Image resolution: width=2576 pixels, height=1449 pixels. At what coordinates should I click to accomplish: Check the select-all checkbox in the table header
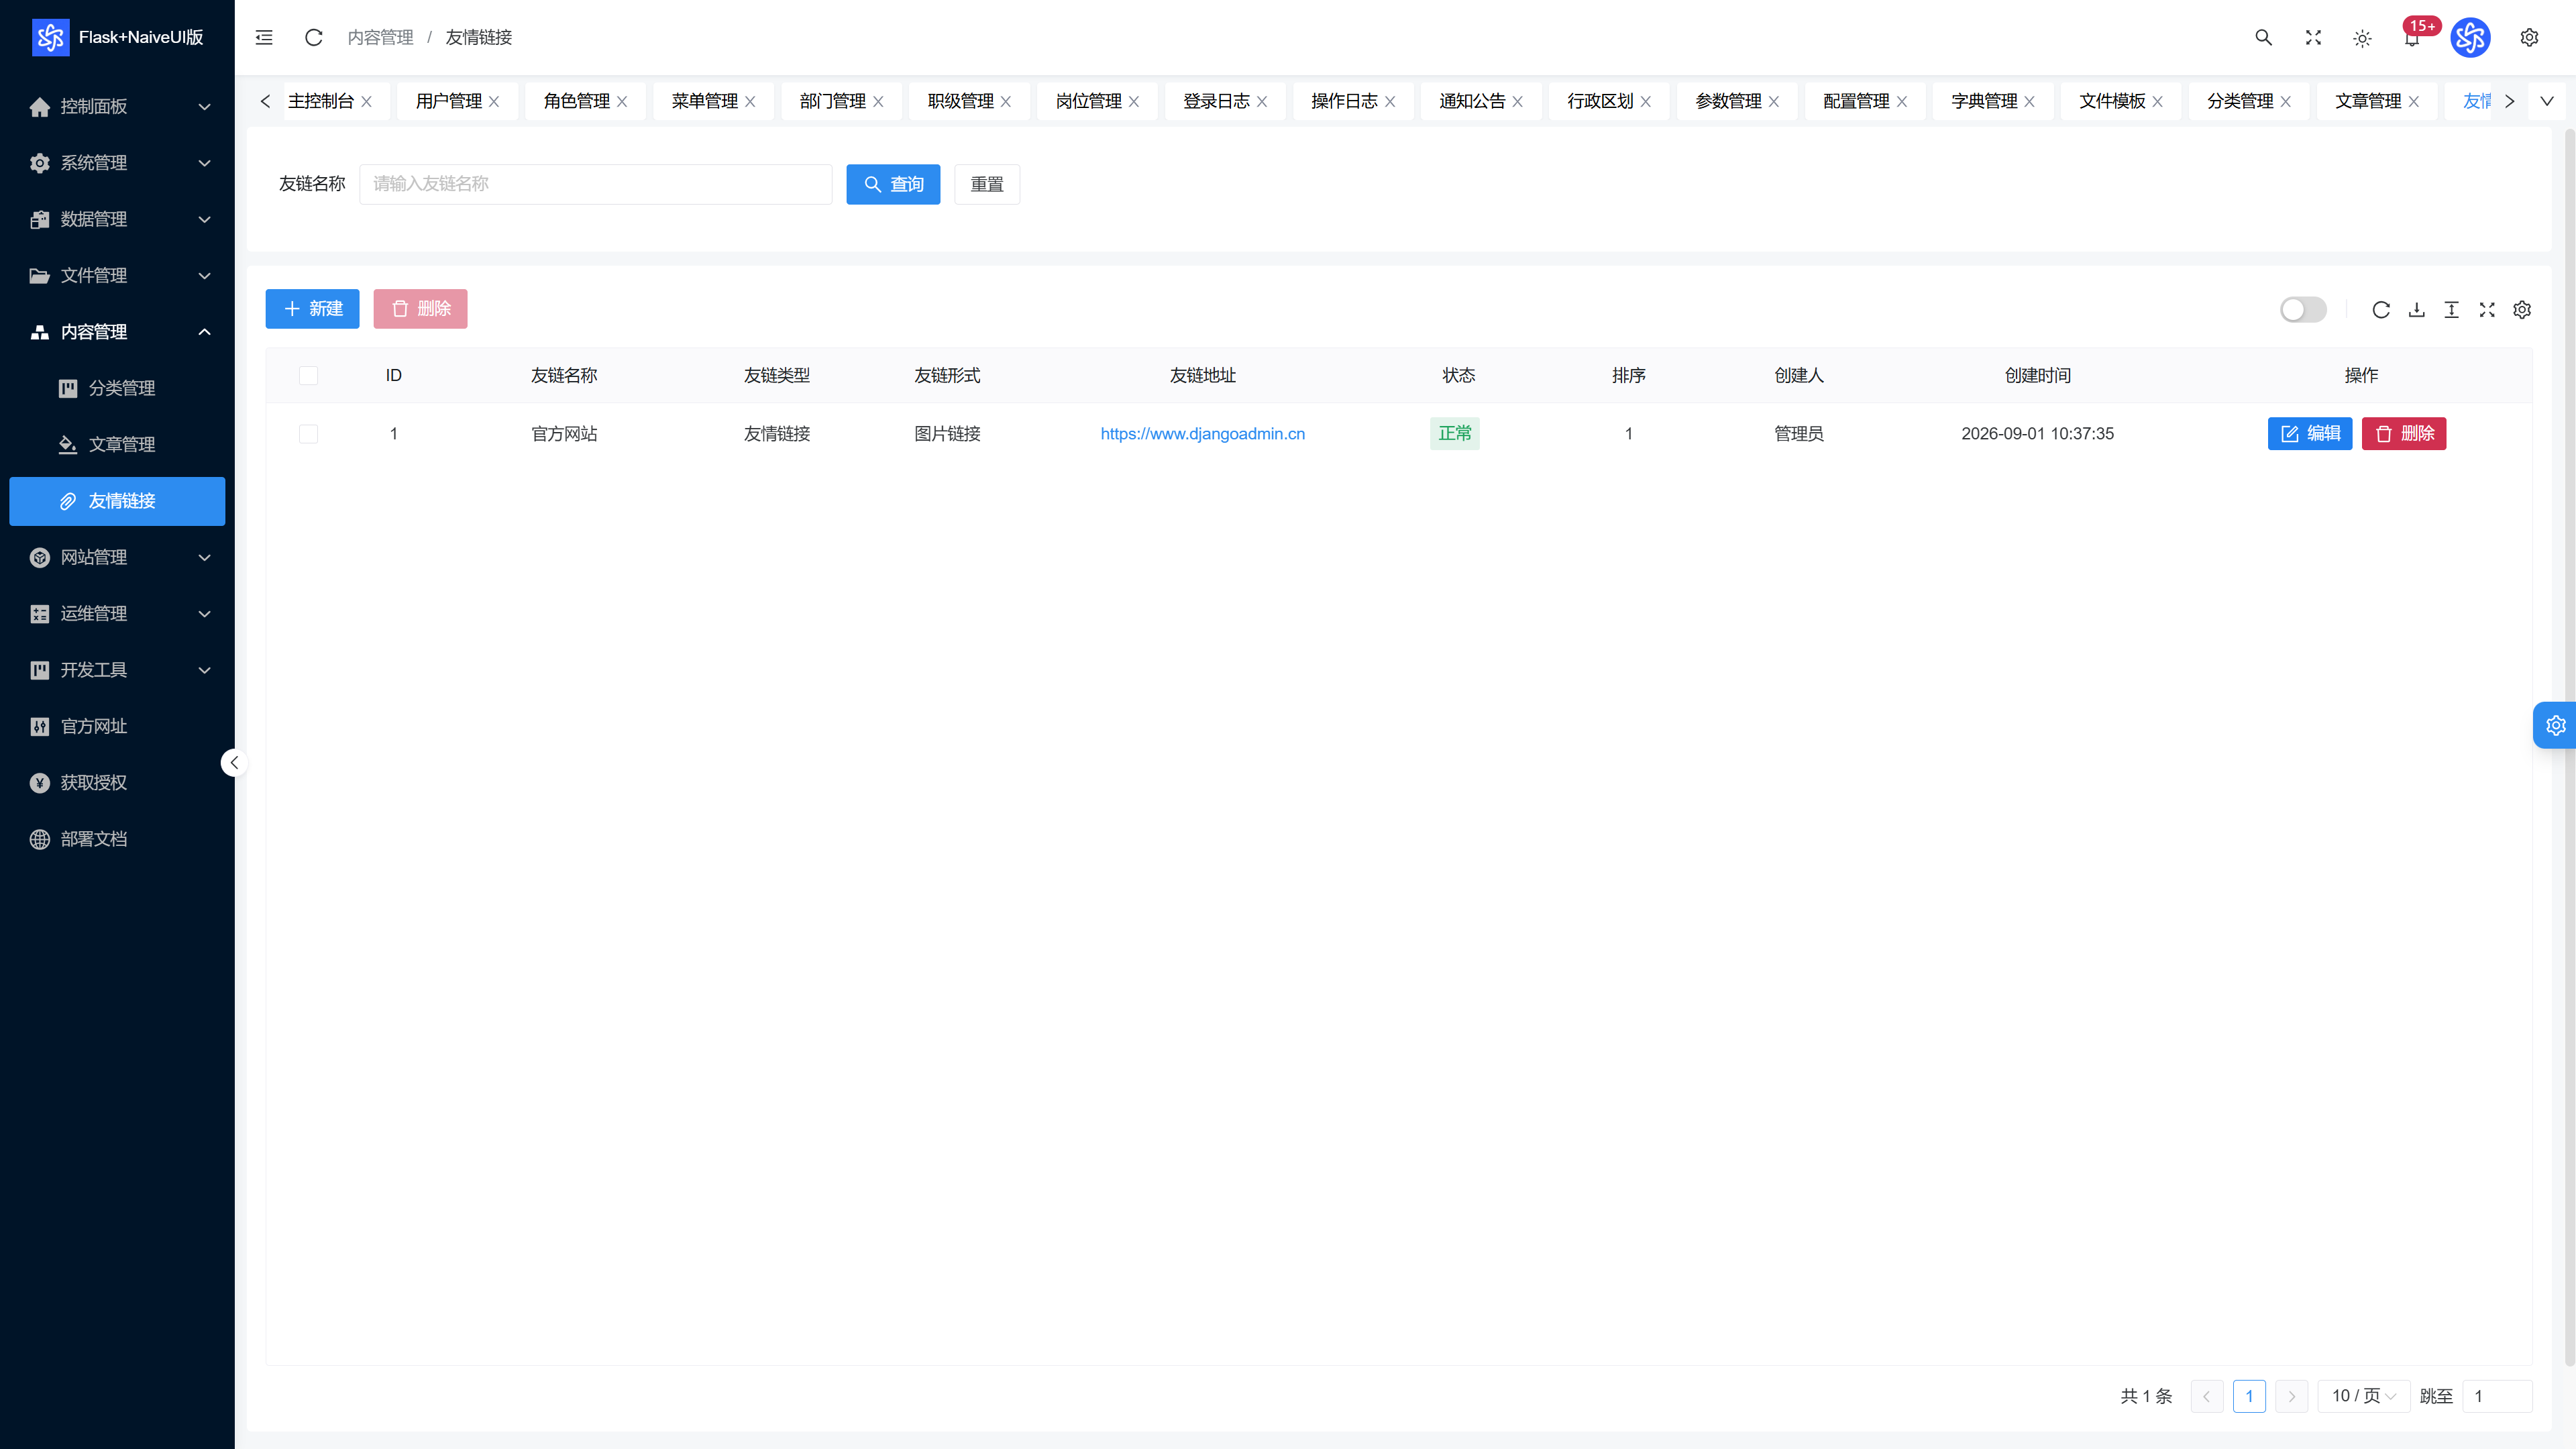(308, 375)
